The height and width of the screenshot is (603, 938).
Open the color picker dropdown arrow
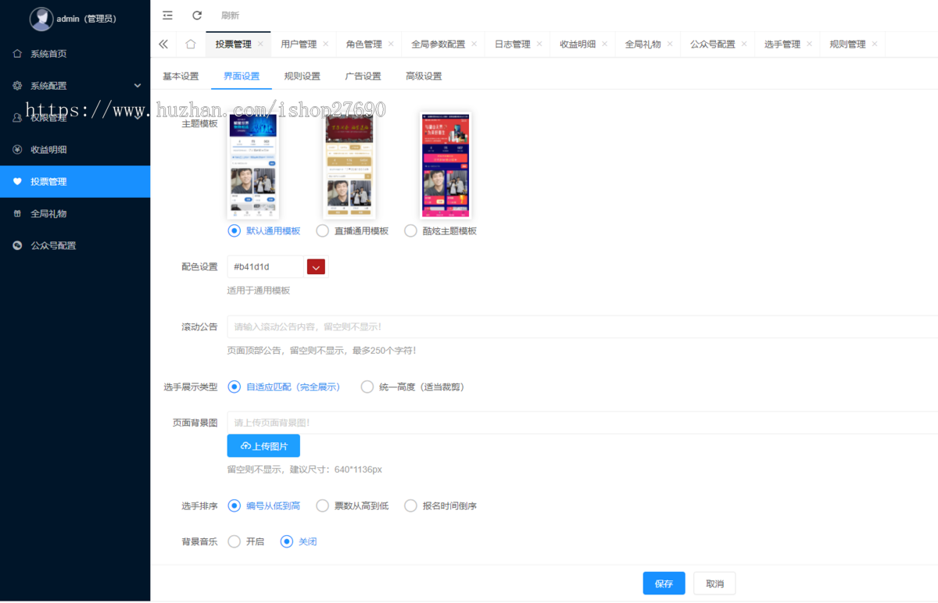click(316, 267)
